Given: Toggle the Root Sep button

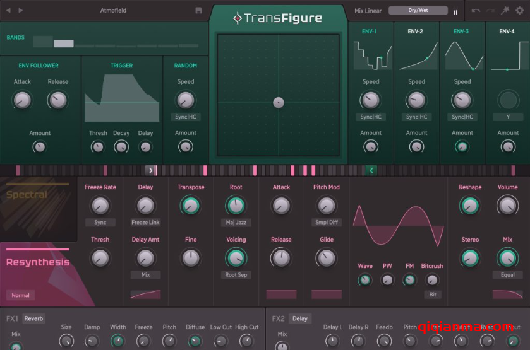Looking at the screenshot, I should 236,275.
